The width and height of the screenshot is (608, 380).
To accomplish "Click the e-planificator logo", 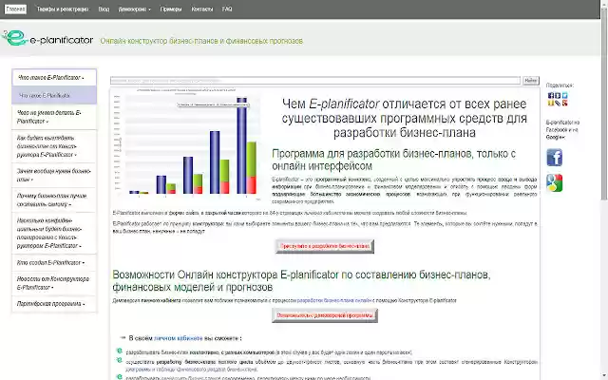I will tap(47, 38).
